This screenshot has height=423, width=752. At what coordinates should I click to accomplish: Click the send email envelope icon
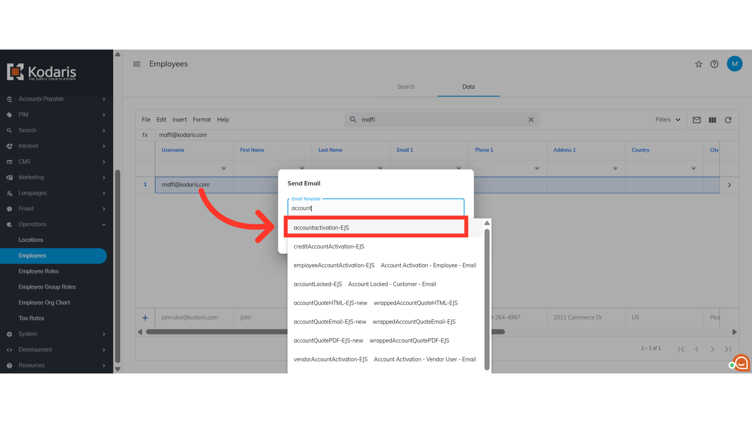click(x=696, y=120)
